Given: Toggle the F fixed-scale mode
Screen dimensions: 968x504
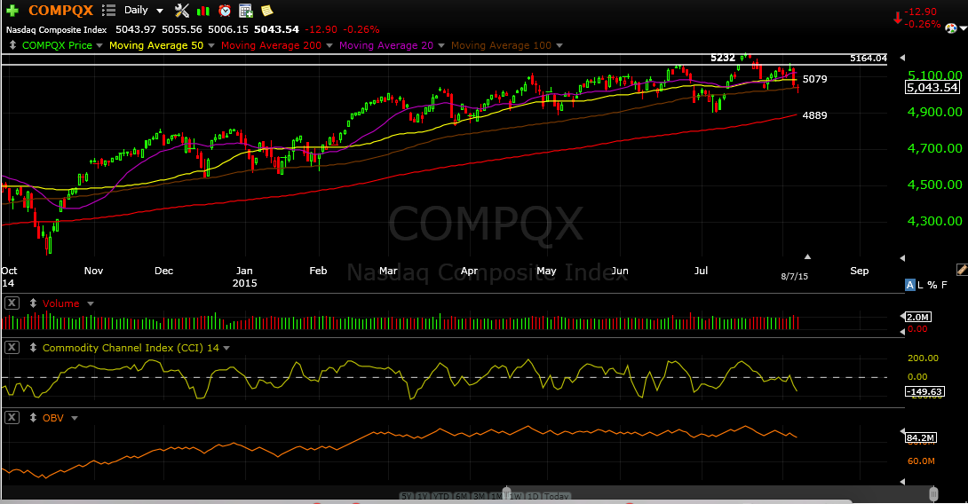Looking at the screenshot, I should click(944, 285).
